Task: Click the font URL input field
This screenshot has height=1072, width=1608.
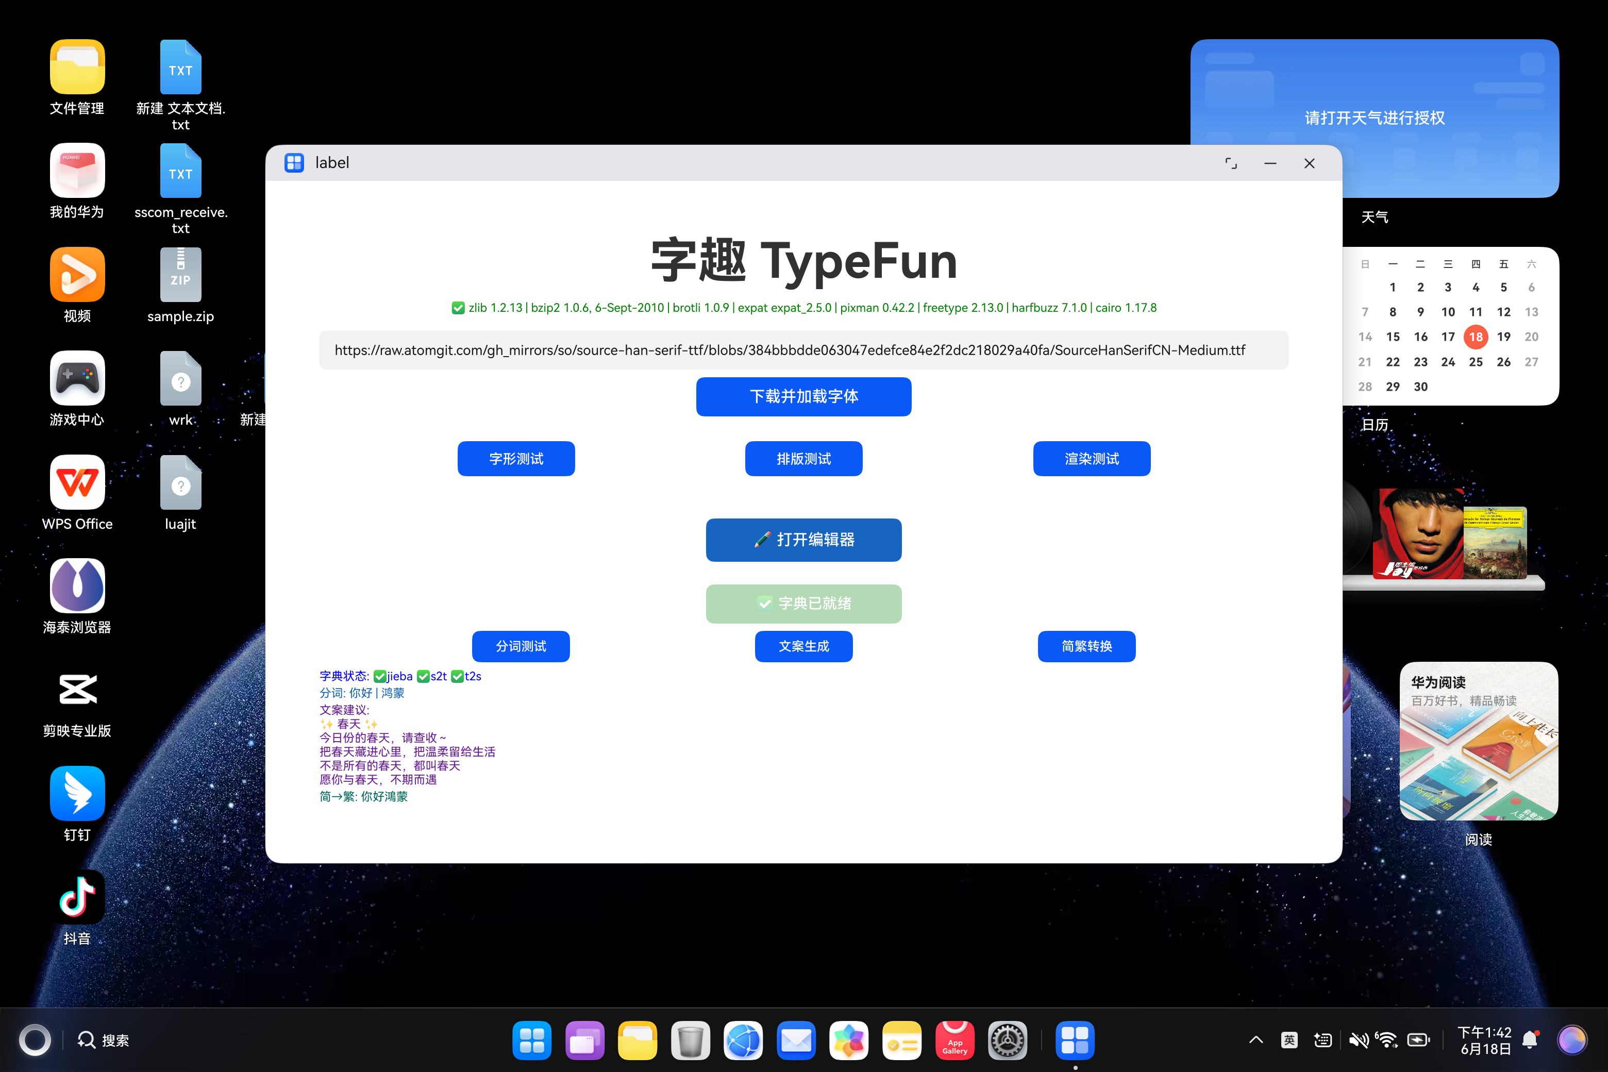Action: [803, 350]
